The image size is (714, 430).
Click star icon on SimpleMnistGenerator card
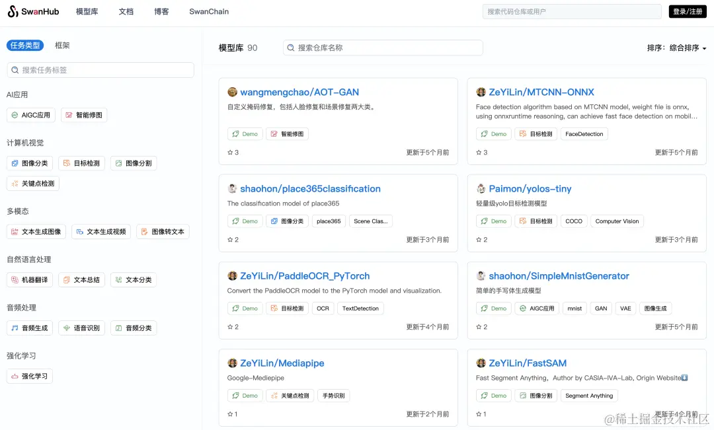coord(479,327)
